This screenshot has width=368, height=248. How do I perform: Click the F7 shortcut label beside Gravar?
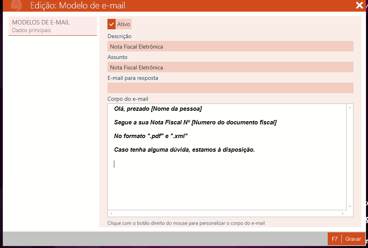click(x=335, y=239)
